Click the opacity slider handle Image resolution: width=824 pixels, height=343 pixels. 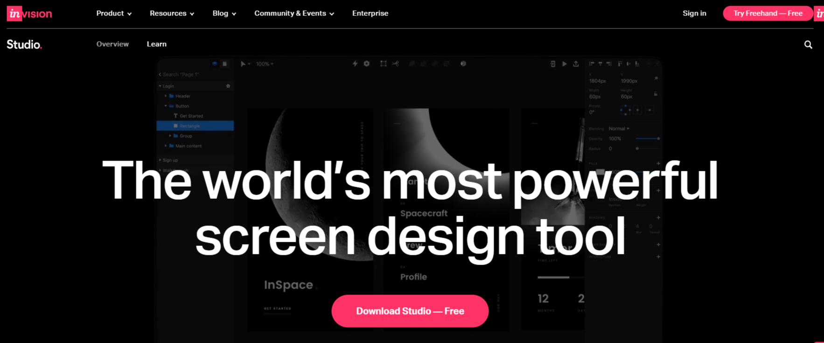[x=658, y=139]
